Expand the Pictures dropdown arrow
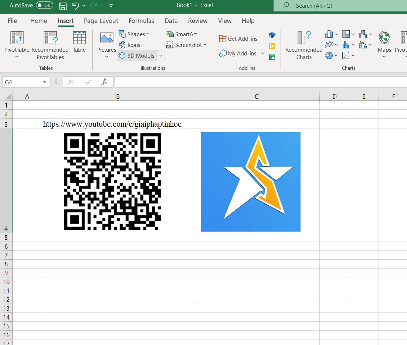407x345 pixels. 106,57
